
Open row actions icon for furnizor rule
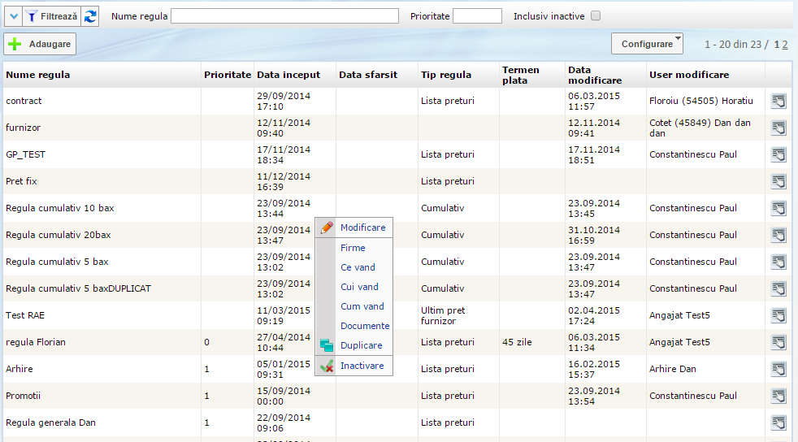pyautogui.click(x=778, y=128)
